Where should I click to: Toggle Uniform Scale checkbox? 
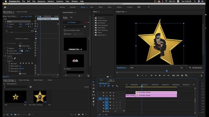click(20, 46)
